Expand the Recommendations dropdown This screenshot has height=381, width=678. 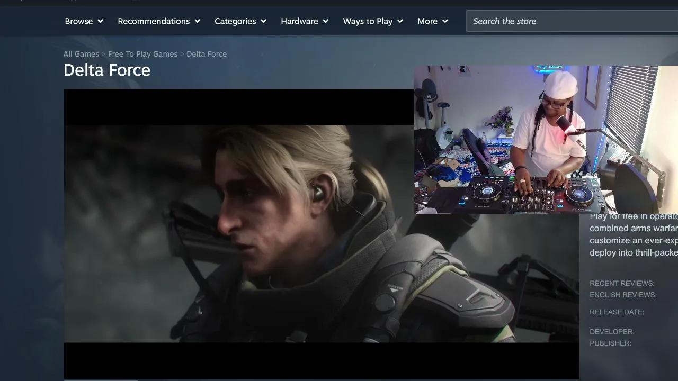pyautogui.click(x=159, y=21)
